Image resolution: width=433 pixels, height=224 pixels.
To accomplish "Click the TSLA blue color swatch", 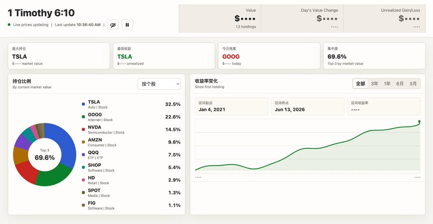I will [x=83, y=104].
